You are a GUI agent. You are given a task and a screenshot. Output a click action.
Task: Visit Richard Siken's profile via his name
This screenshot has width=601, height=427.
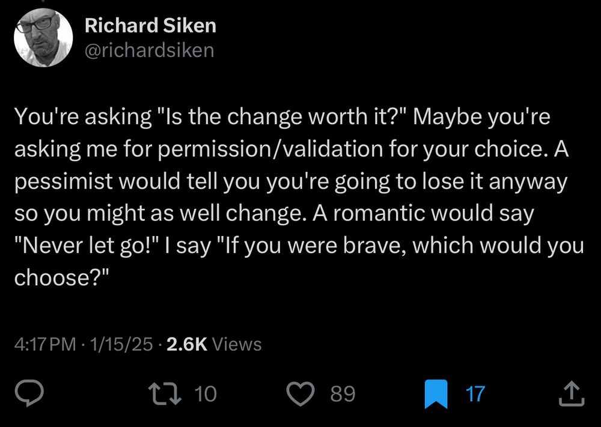tap(150, 25)
